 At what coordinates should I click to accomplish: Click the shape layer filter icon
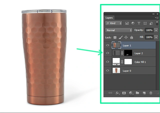tap(145, 23)
